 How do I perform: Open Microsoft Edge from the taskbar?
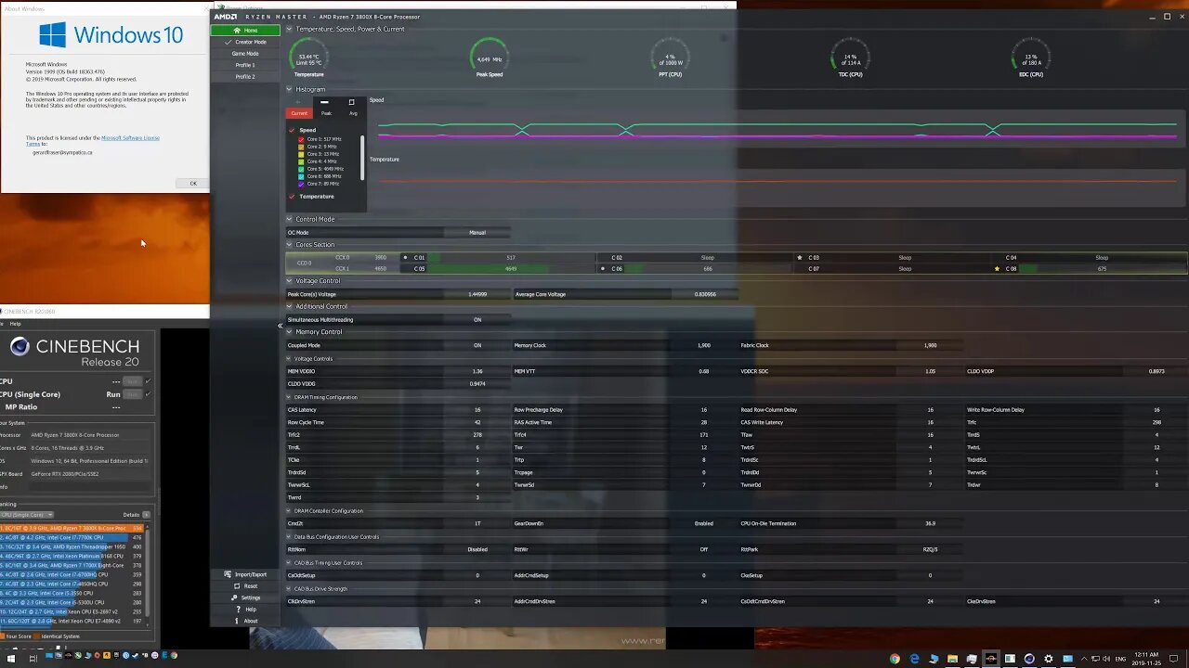click(x=914, y=659)
